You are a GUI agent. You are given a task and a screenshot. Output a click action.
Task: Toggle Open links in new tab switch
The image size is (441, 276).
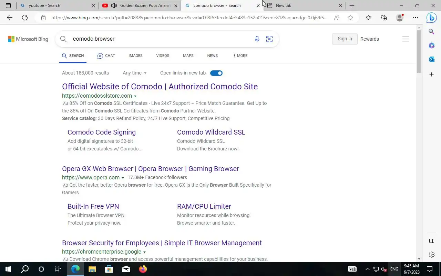(216, 73)
